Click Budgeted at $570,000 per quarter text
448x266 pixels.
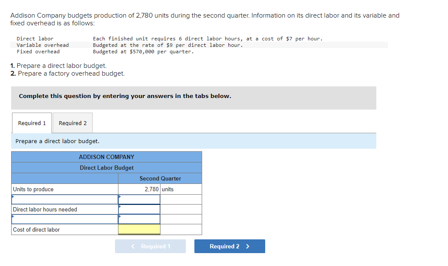pos(143,52)
